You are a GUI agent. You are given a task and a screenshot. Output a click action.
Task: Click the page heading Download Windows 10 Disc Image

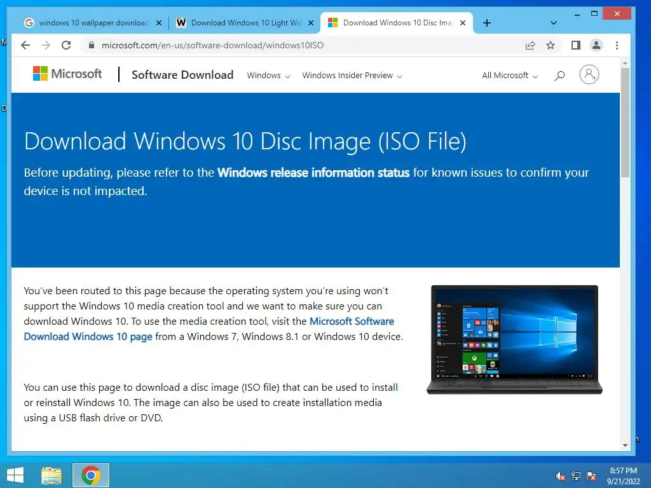[245, 141]
